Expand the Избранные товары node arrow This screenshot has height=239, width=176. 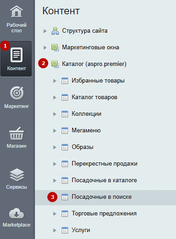click(x=55, y=81)
